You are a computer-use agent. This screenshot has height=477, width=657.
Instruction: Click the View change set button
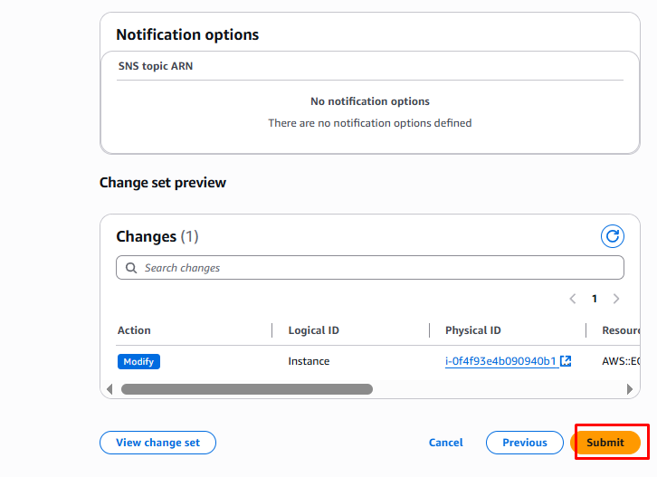(157, 443)
